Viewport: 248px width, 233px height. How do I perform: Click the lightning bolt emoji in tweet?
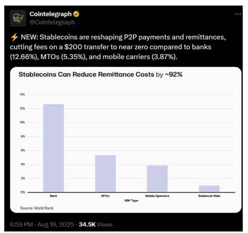coord(14,37)
